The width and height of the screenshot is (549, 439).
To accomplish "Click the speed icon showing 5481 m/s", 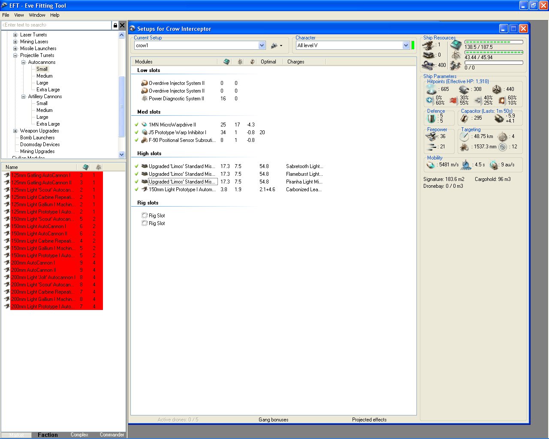I will point(431,165).
